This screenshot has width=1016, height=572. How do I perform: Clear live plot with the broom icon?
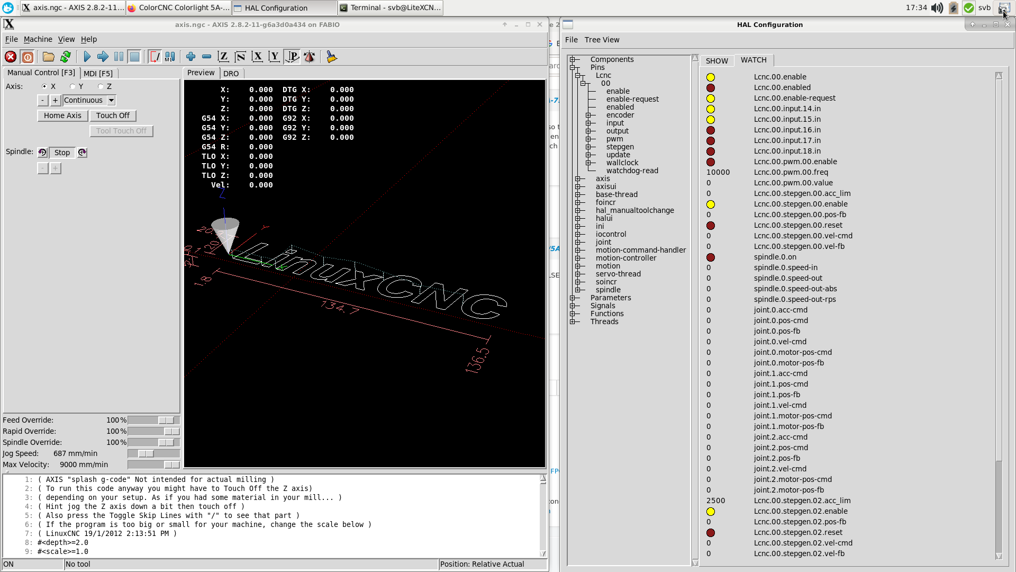[332, 57]
